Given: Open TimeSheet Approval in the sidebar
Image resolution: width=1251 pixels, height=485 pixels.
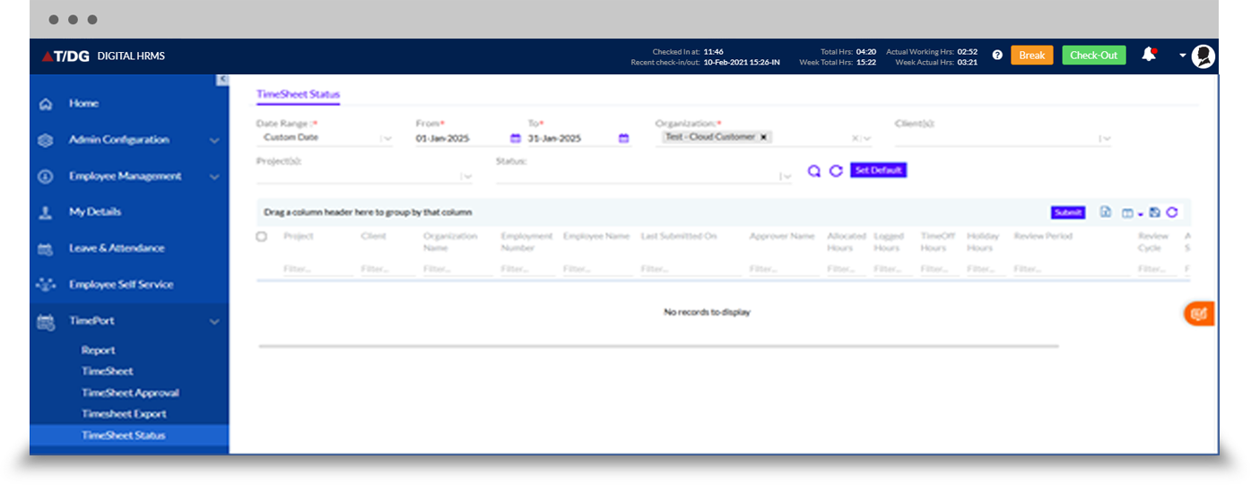Looking at the screenshot, I should tap(130, 393).
